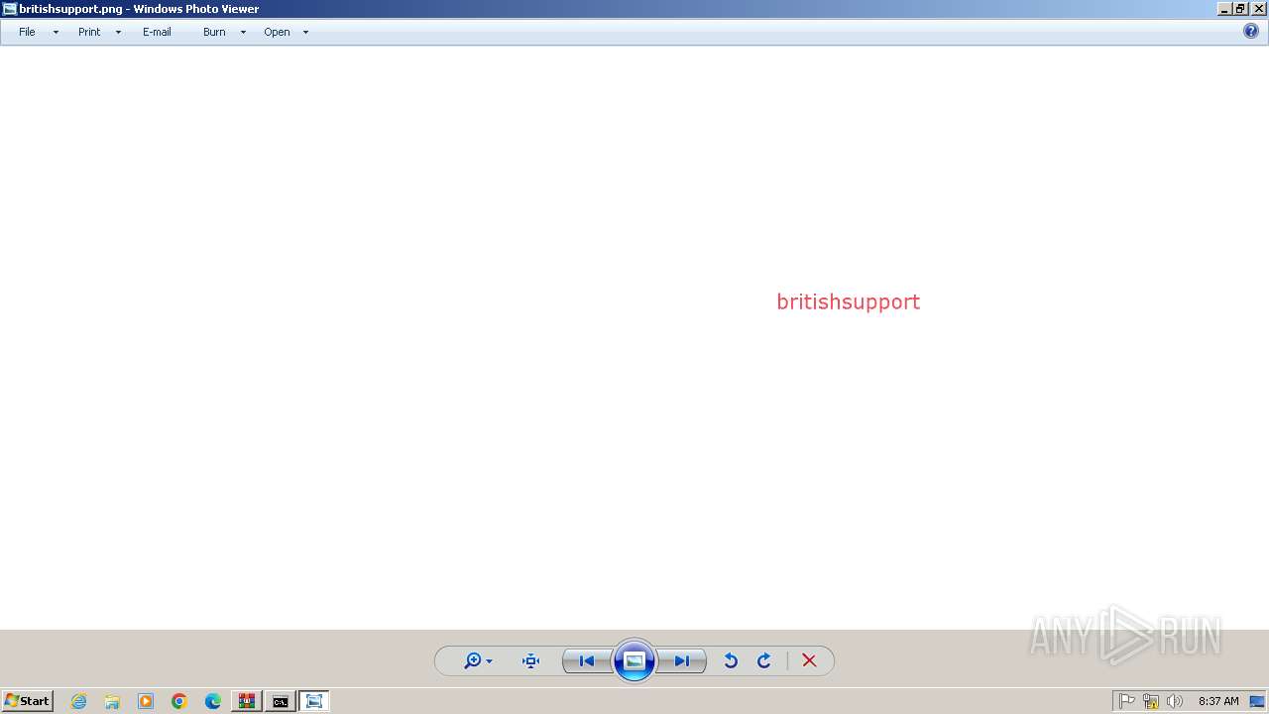Viewport: 1269px width, 714px height.
Task: Open the Print menu
Action: pyautogui.click(x=89, y=32)
